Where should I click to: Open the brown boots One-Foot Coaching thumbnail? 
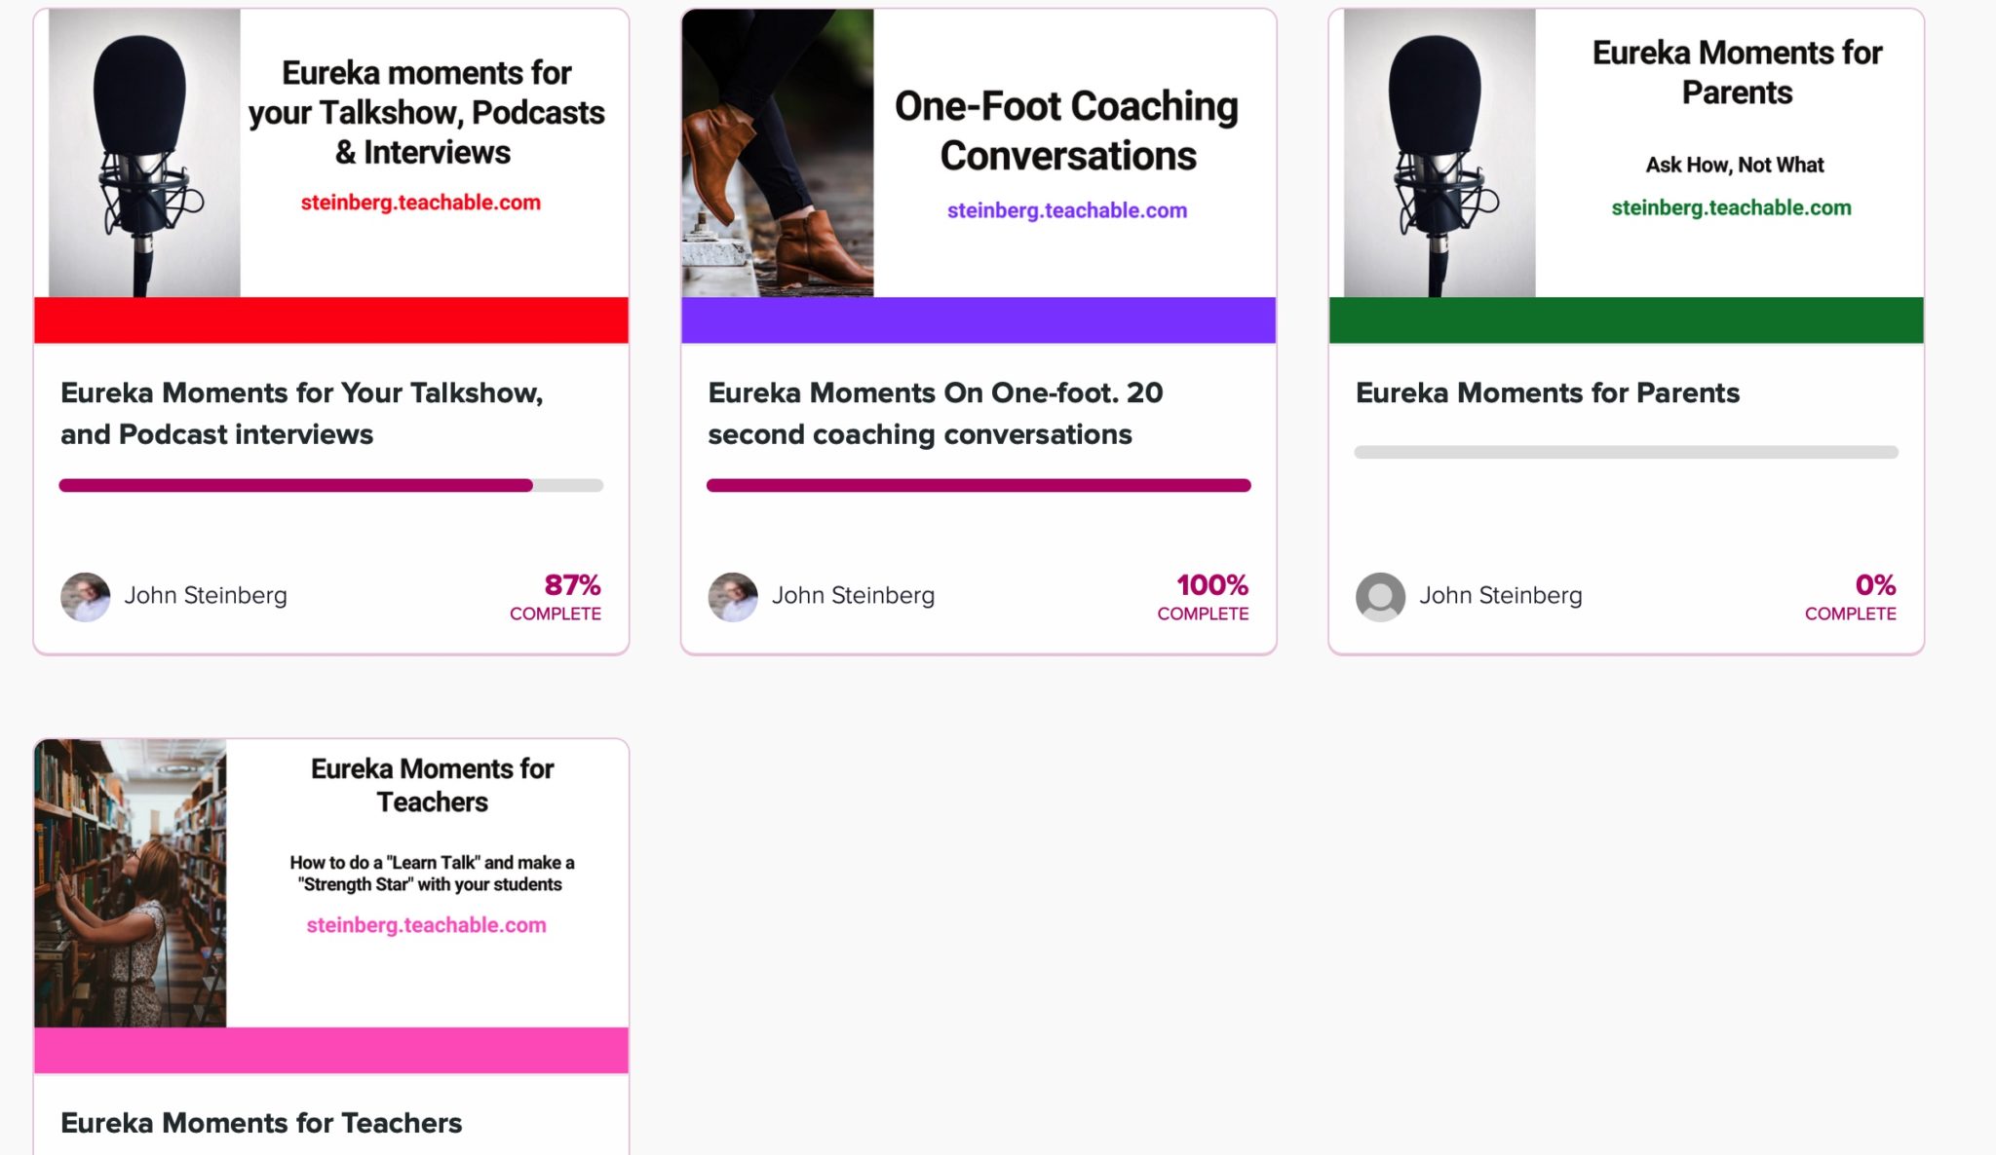(778, 153)
